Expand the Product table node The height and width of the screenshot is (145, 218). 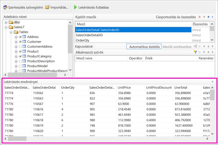click(16, 52)
